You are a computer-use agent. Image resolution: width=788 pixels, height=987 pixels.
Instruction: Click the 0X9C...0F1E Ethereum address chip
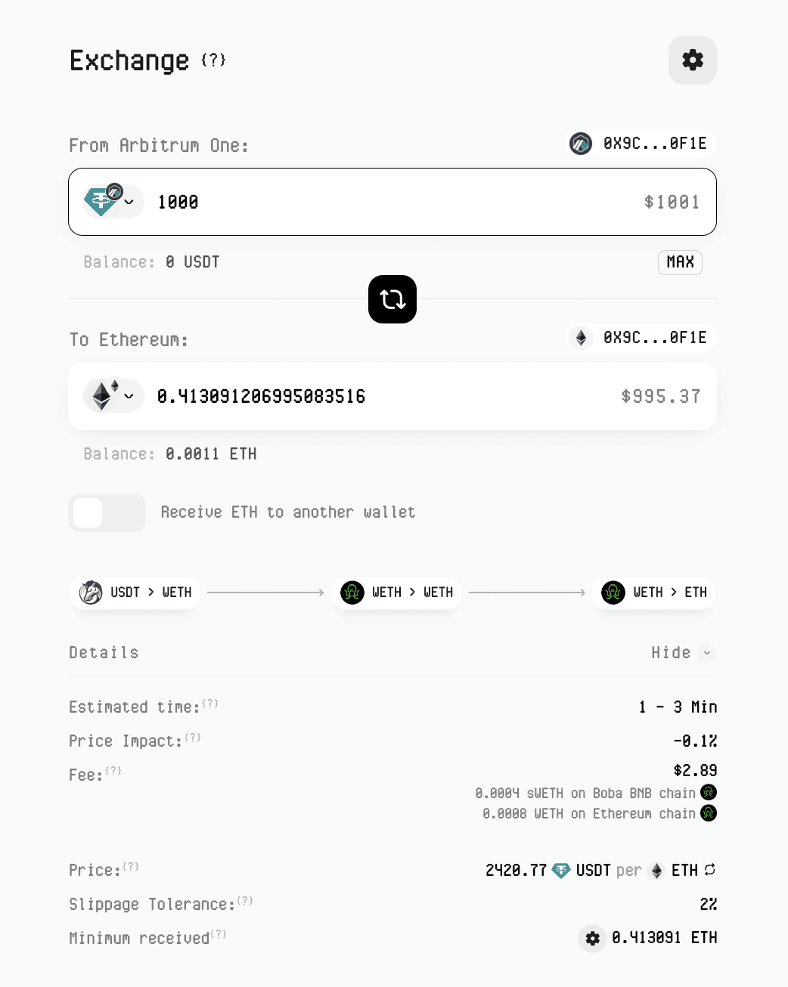pos(640,338)
